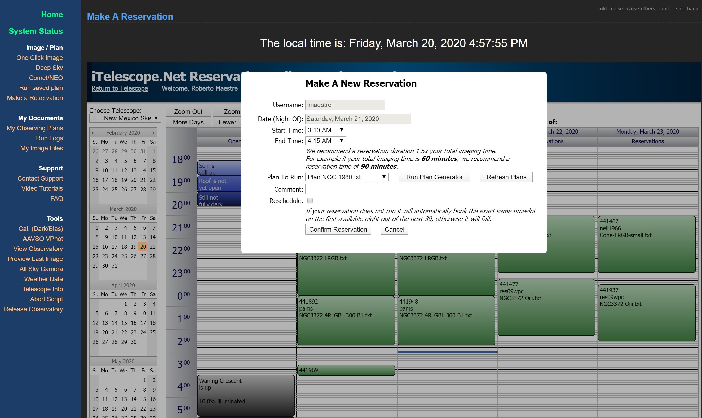Open reservation 441467 by neil1966
Image resolution: width=702 pixels, height=418 pixels.
pyautogui.click(x=646, y=244)
